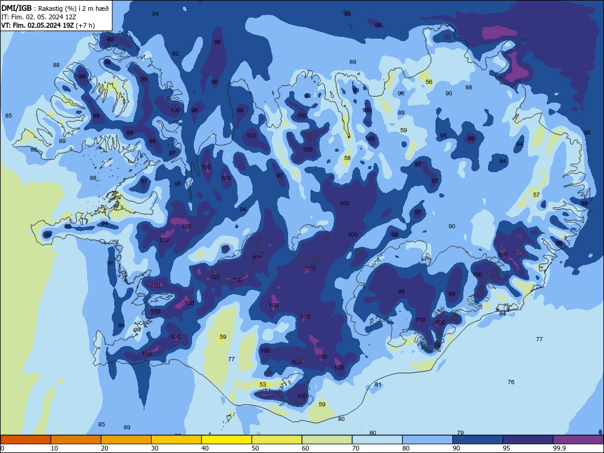Screen dimensions: 604x453
Task: Click the 'VT: Fim. 02.05.2024 19Z (+7 h)' line
Action: pos(48,25)
